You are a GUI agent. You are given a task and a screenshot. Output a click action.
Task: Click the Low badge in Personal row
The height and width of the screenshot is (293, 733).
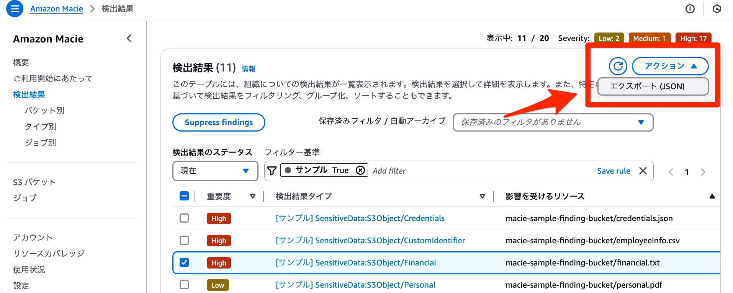click(218, 285)
